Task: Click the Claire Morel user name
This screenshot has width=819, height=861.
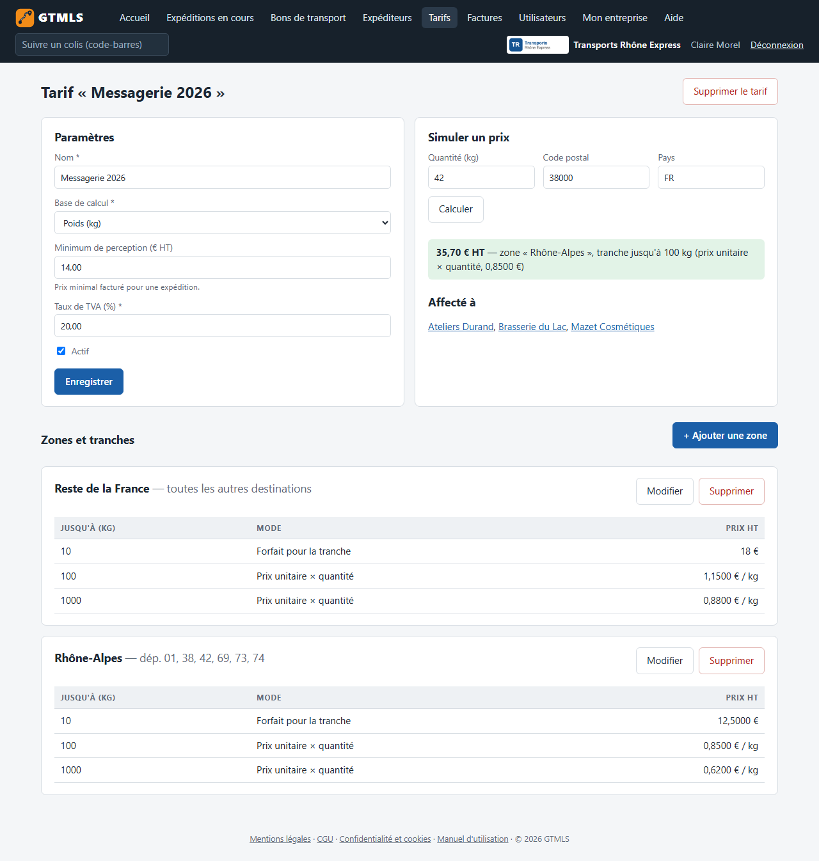Action: pyautogui.click(x=715, y=45)
